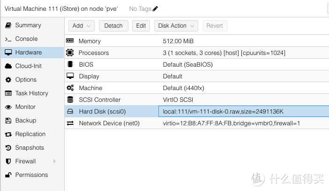Click the Memory row icon
This screenshot has width=329, height=191.
[x=70, y=41]
